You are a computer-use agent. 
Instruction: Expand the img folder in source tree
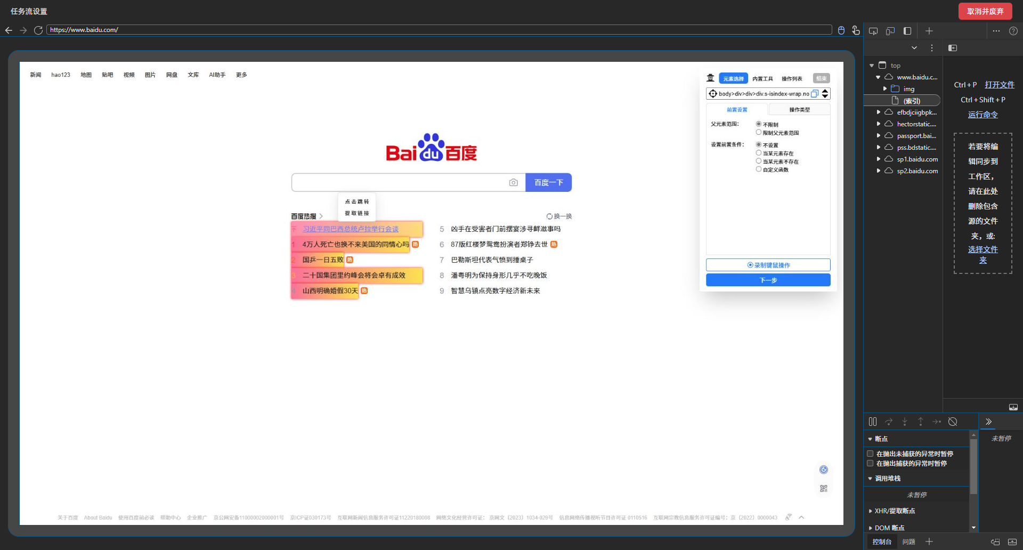885,89
